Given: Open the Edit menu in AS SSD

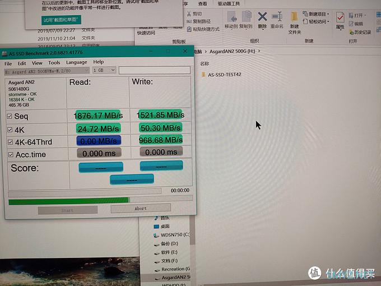Looking at the screenshot, I should click(x=22, y=63).
